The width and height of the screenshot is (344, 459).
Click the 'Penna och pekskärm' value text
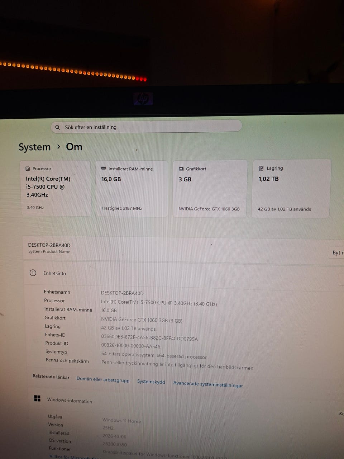coord(177,365)
